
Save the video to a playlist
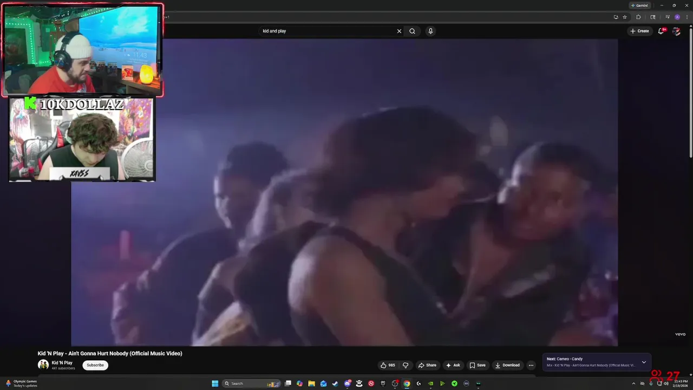point(477,365)
